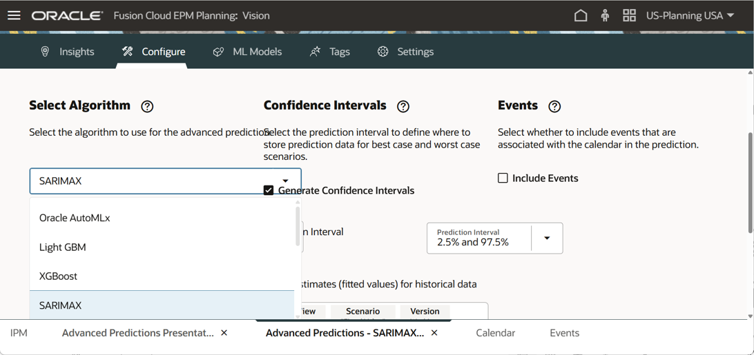This screenshot has width=754, height=355.
Task: Click the Insights lightbulb icon
Action: tap(45, 52)
